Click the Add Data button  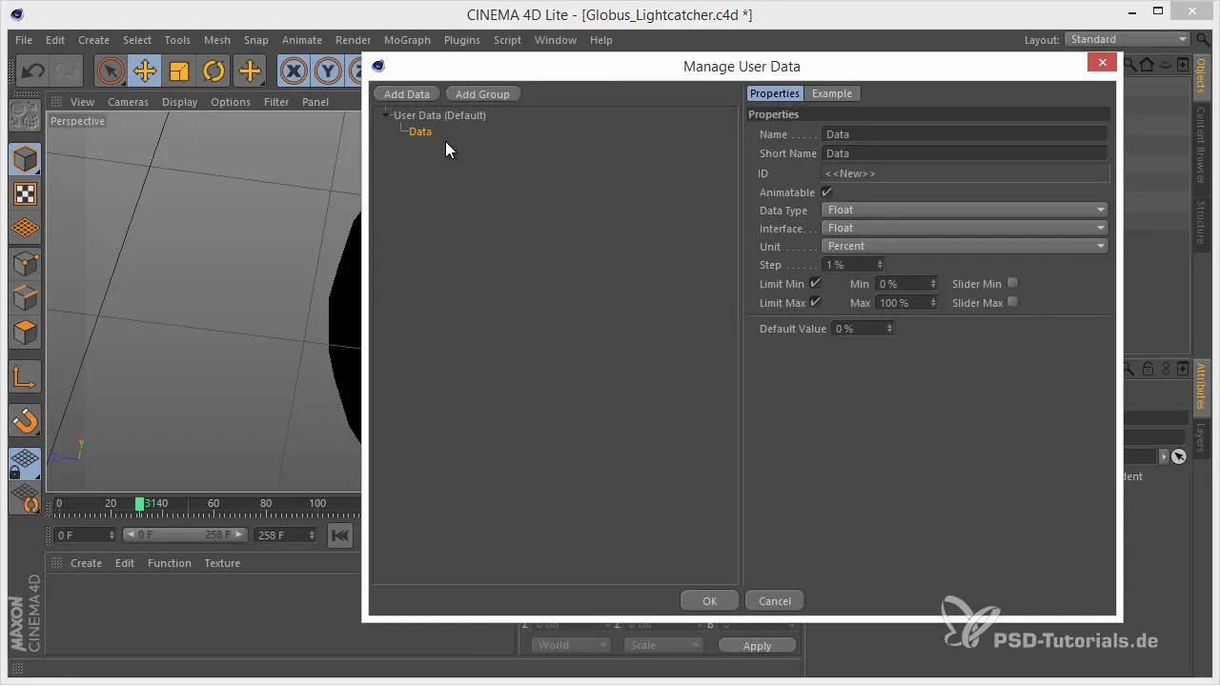coord(407,93)
